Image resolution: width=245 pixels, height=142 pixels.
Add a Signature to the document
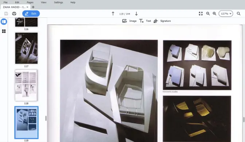click(x=162, y=21)
